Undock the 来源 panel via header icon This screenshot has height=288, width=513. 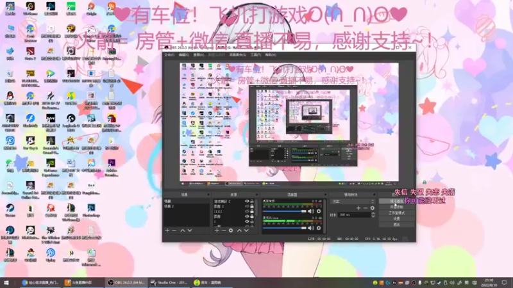(258, 195)
